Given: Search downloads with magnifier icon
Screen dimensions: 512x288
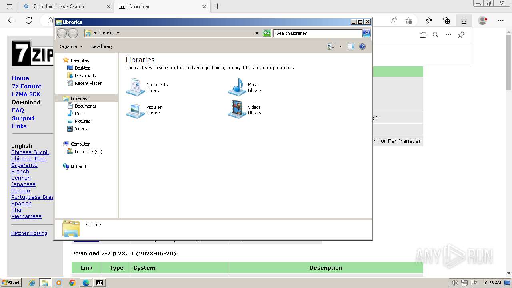Looking at the screenshot, I should (x=436, y=35).
